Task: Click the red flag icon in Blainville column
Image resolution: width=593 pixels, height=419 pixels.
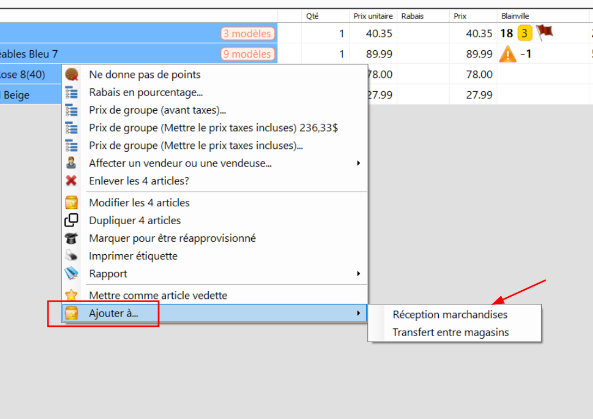Action: point(544,33)
